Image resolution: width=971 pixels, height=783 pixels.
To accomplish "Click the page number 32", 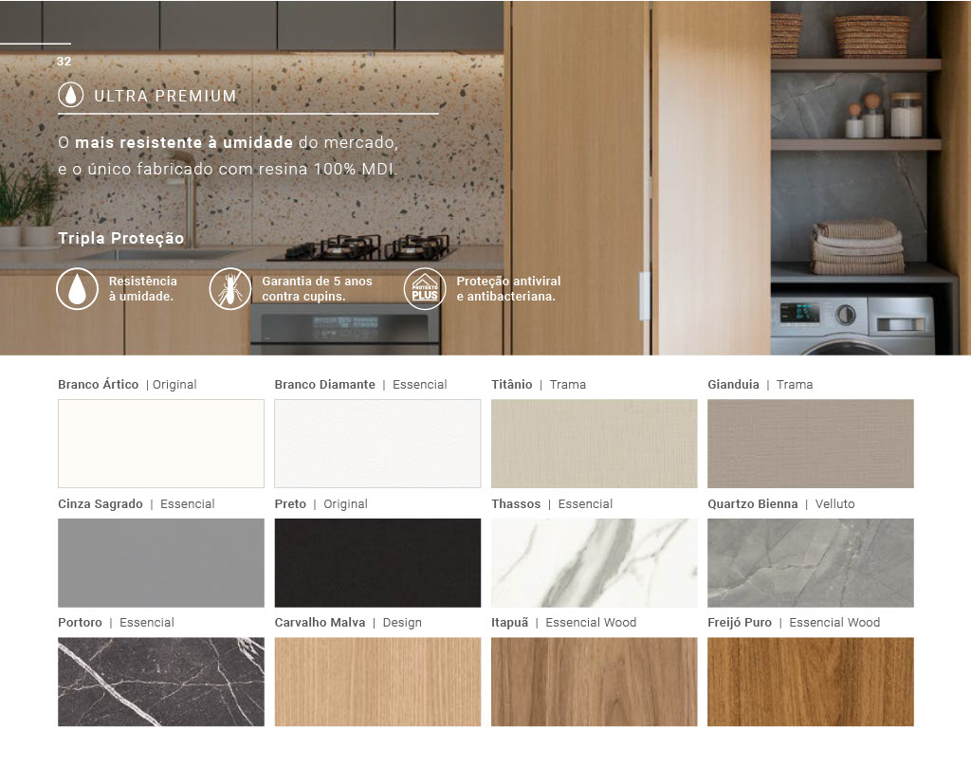I will (64, 62).
